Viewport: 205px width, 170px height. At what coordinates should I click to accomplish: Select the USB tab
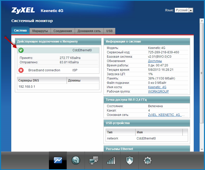109,31
